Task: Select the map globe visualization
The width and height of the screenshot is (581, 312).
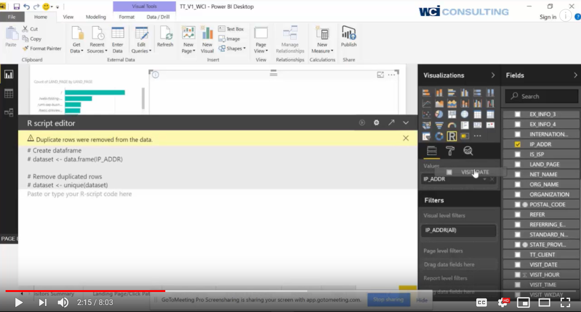Action: [x=465, y=114]
